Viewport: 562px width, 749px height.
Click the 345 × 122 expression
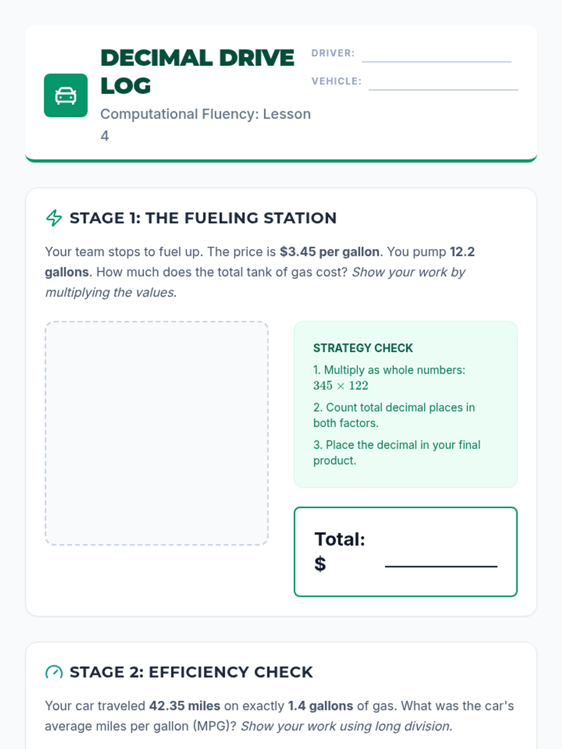coord(341,386)
